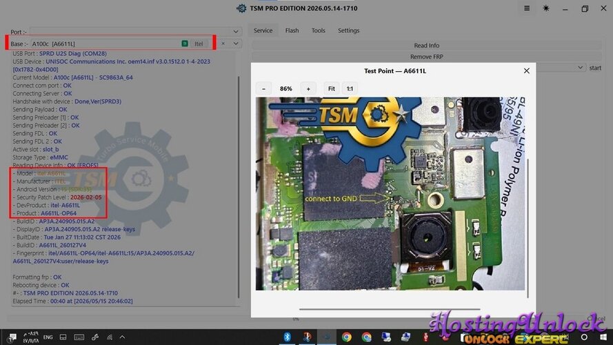This screenshot has width=613, height=345.
Task: Click the SPRD U2S Diag (COM28) text
Action: (x=72, y=54)
